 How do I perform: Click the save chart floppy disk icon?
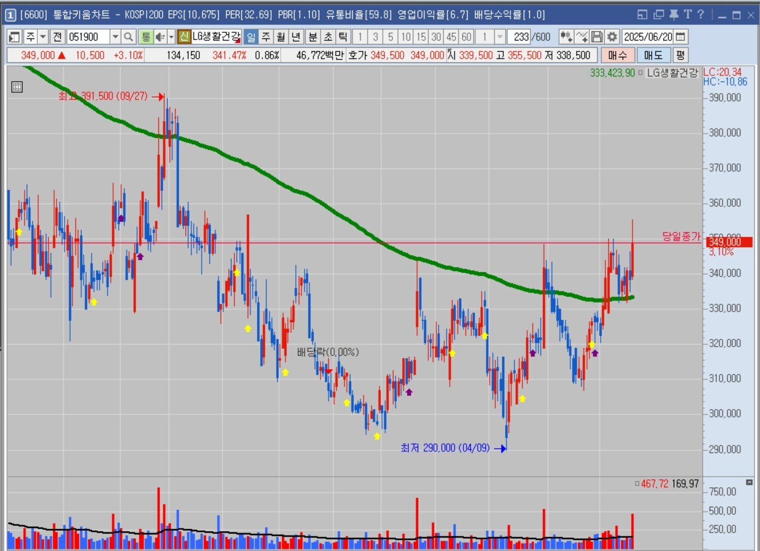(x=597, y=37)
